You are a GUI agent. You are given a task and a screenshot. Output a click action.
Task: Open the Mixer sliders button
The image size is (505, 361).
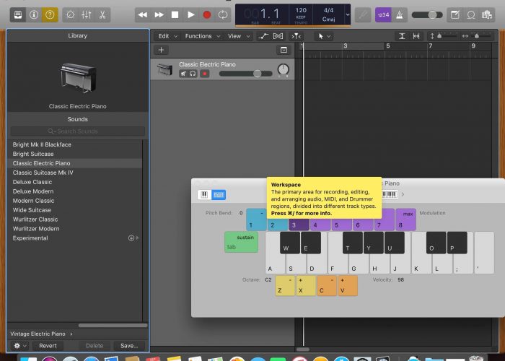click(87, 15)
